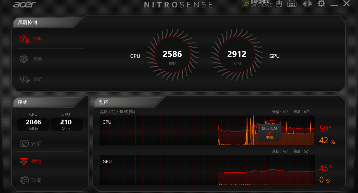Viewport: 358px width, 193px height.
Task: Select the 自動 fan mode icon
Action: [24, 39]
